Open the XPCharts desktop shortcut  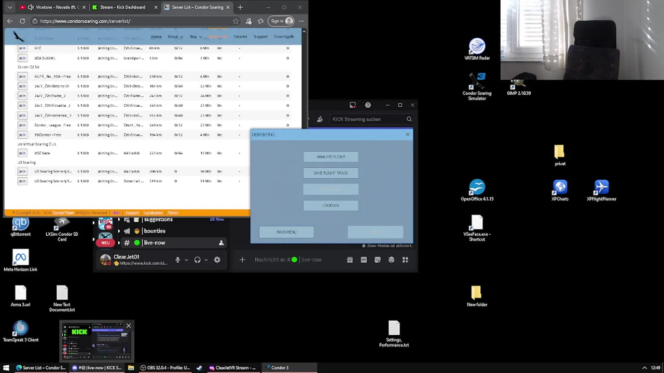(x=560, y=191)
